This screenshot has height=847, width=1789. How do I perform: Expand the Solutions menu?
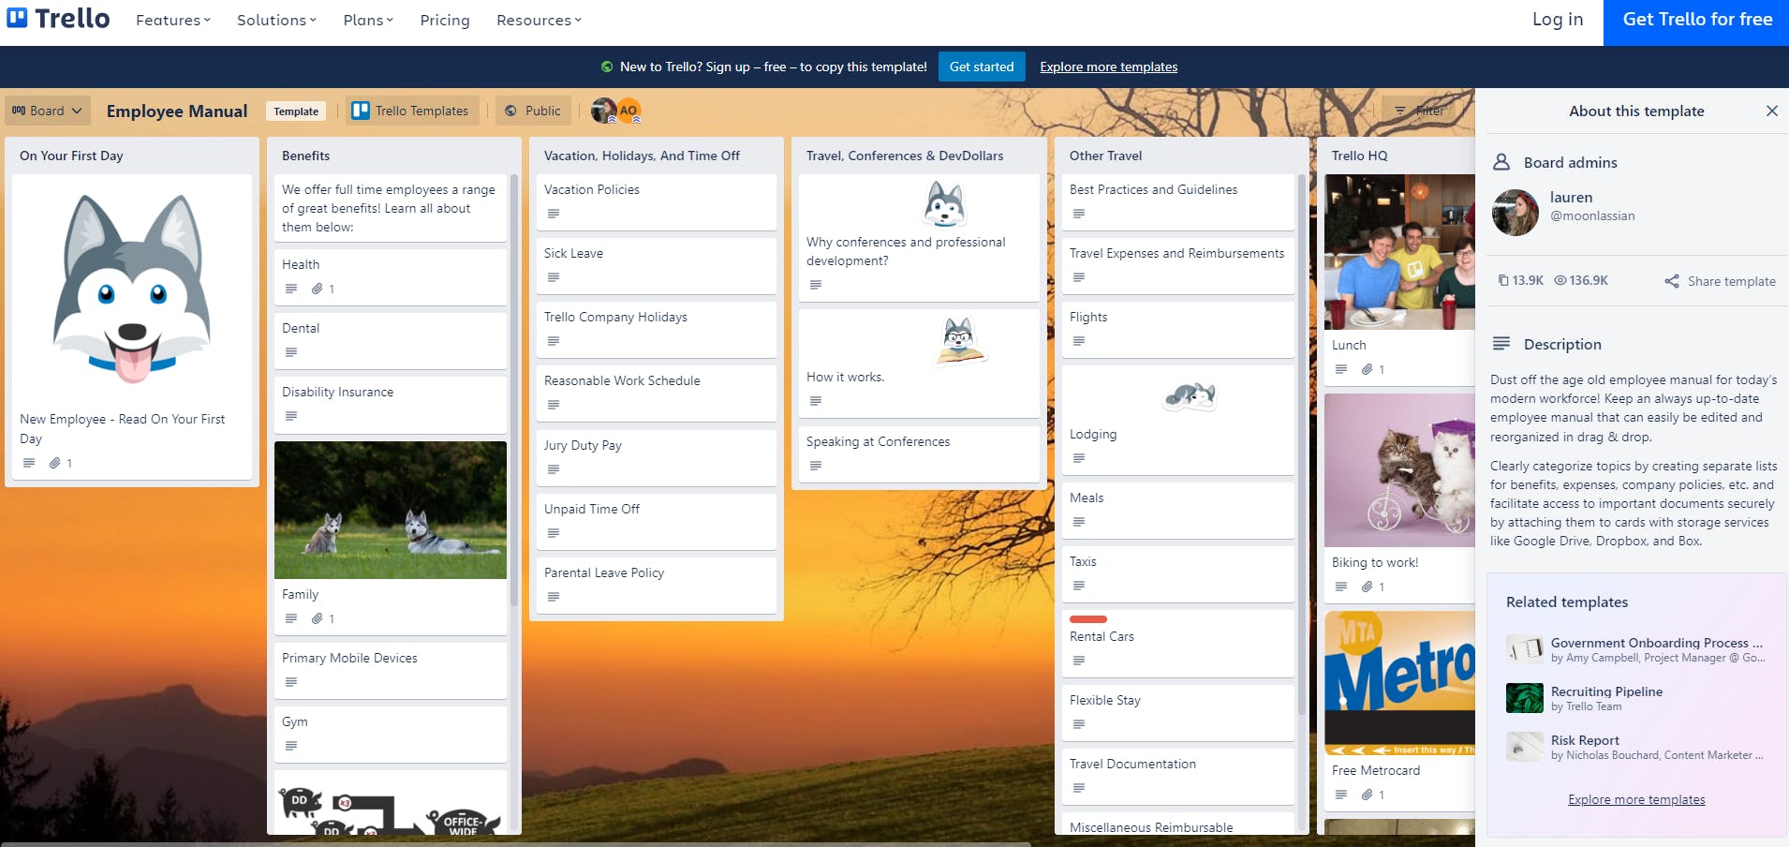276,20
